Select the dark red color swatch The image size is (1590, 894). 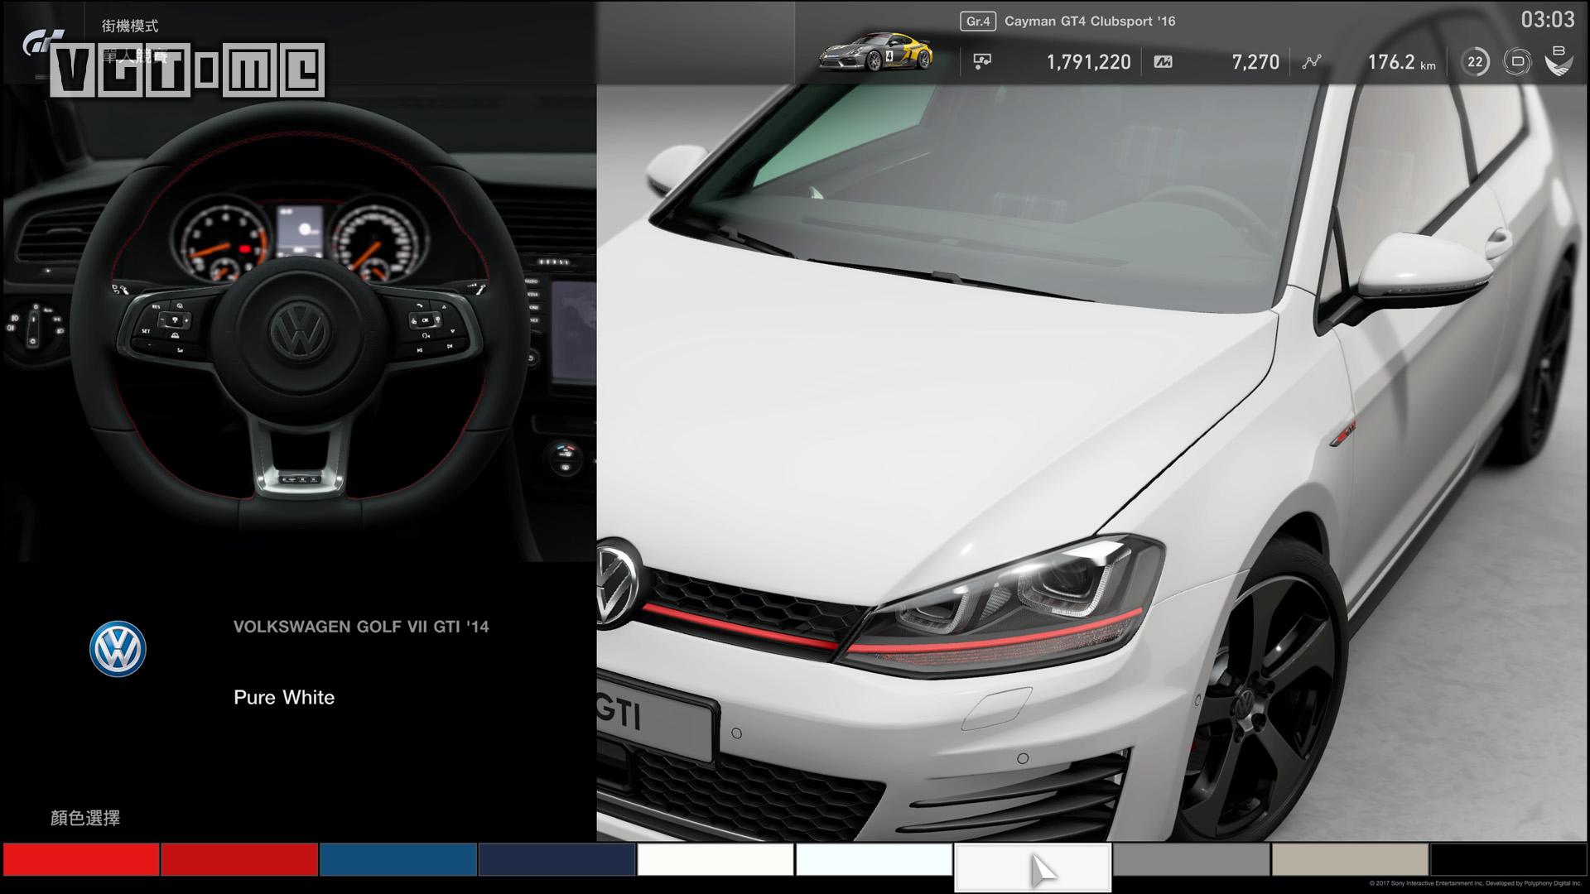[x=240, y=859]
